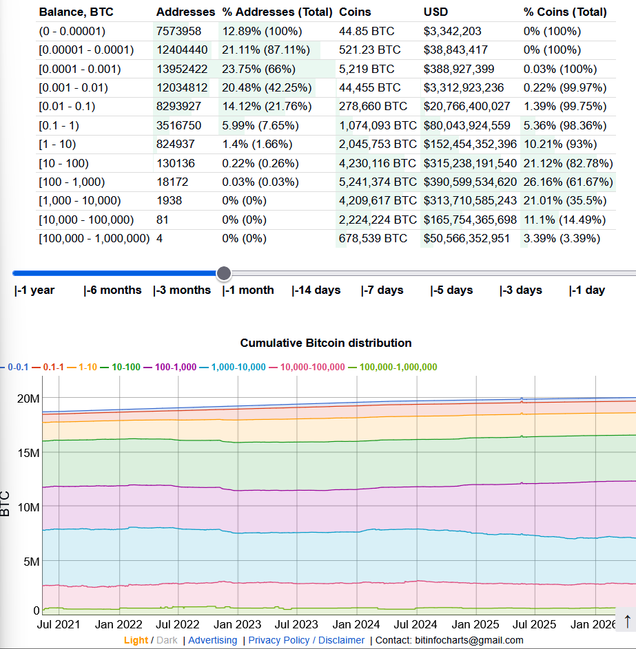Set slider to the -6 months mark

pos(112,290)
